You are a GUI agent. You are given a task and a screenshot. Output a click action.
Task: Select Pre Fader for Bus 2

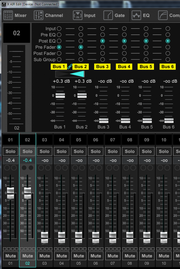click(81, 47)
